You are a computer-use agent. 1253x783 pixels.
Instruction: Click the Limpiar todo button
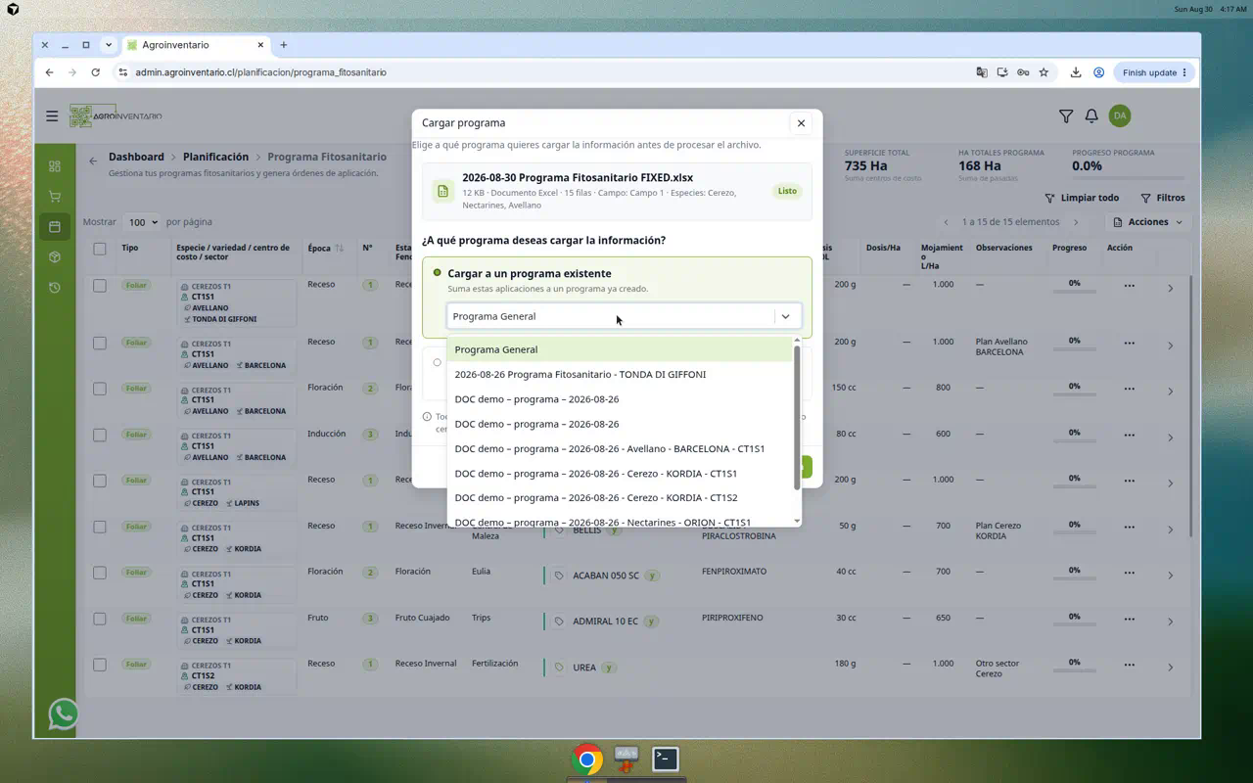1082,198
